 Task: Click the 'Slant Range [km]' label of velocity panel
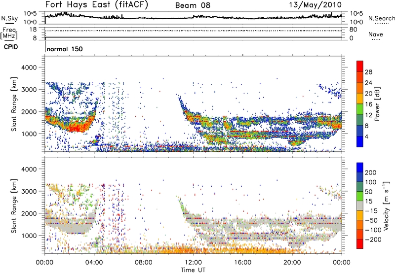coord(14,205)
